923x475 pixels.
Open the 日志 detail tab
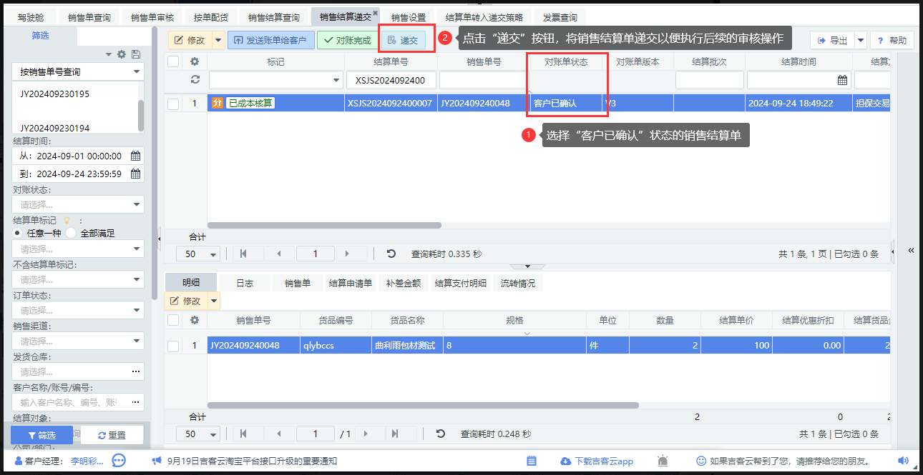point(245,284)
